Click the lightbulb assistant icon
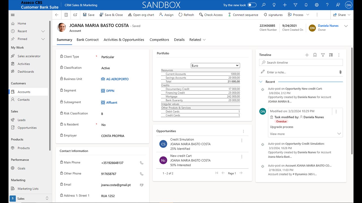The width and height of the screenshot is (362, 203). 274,5
